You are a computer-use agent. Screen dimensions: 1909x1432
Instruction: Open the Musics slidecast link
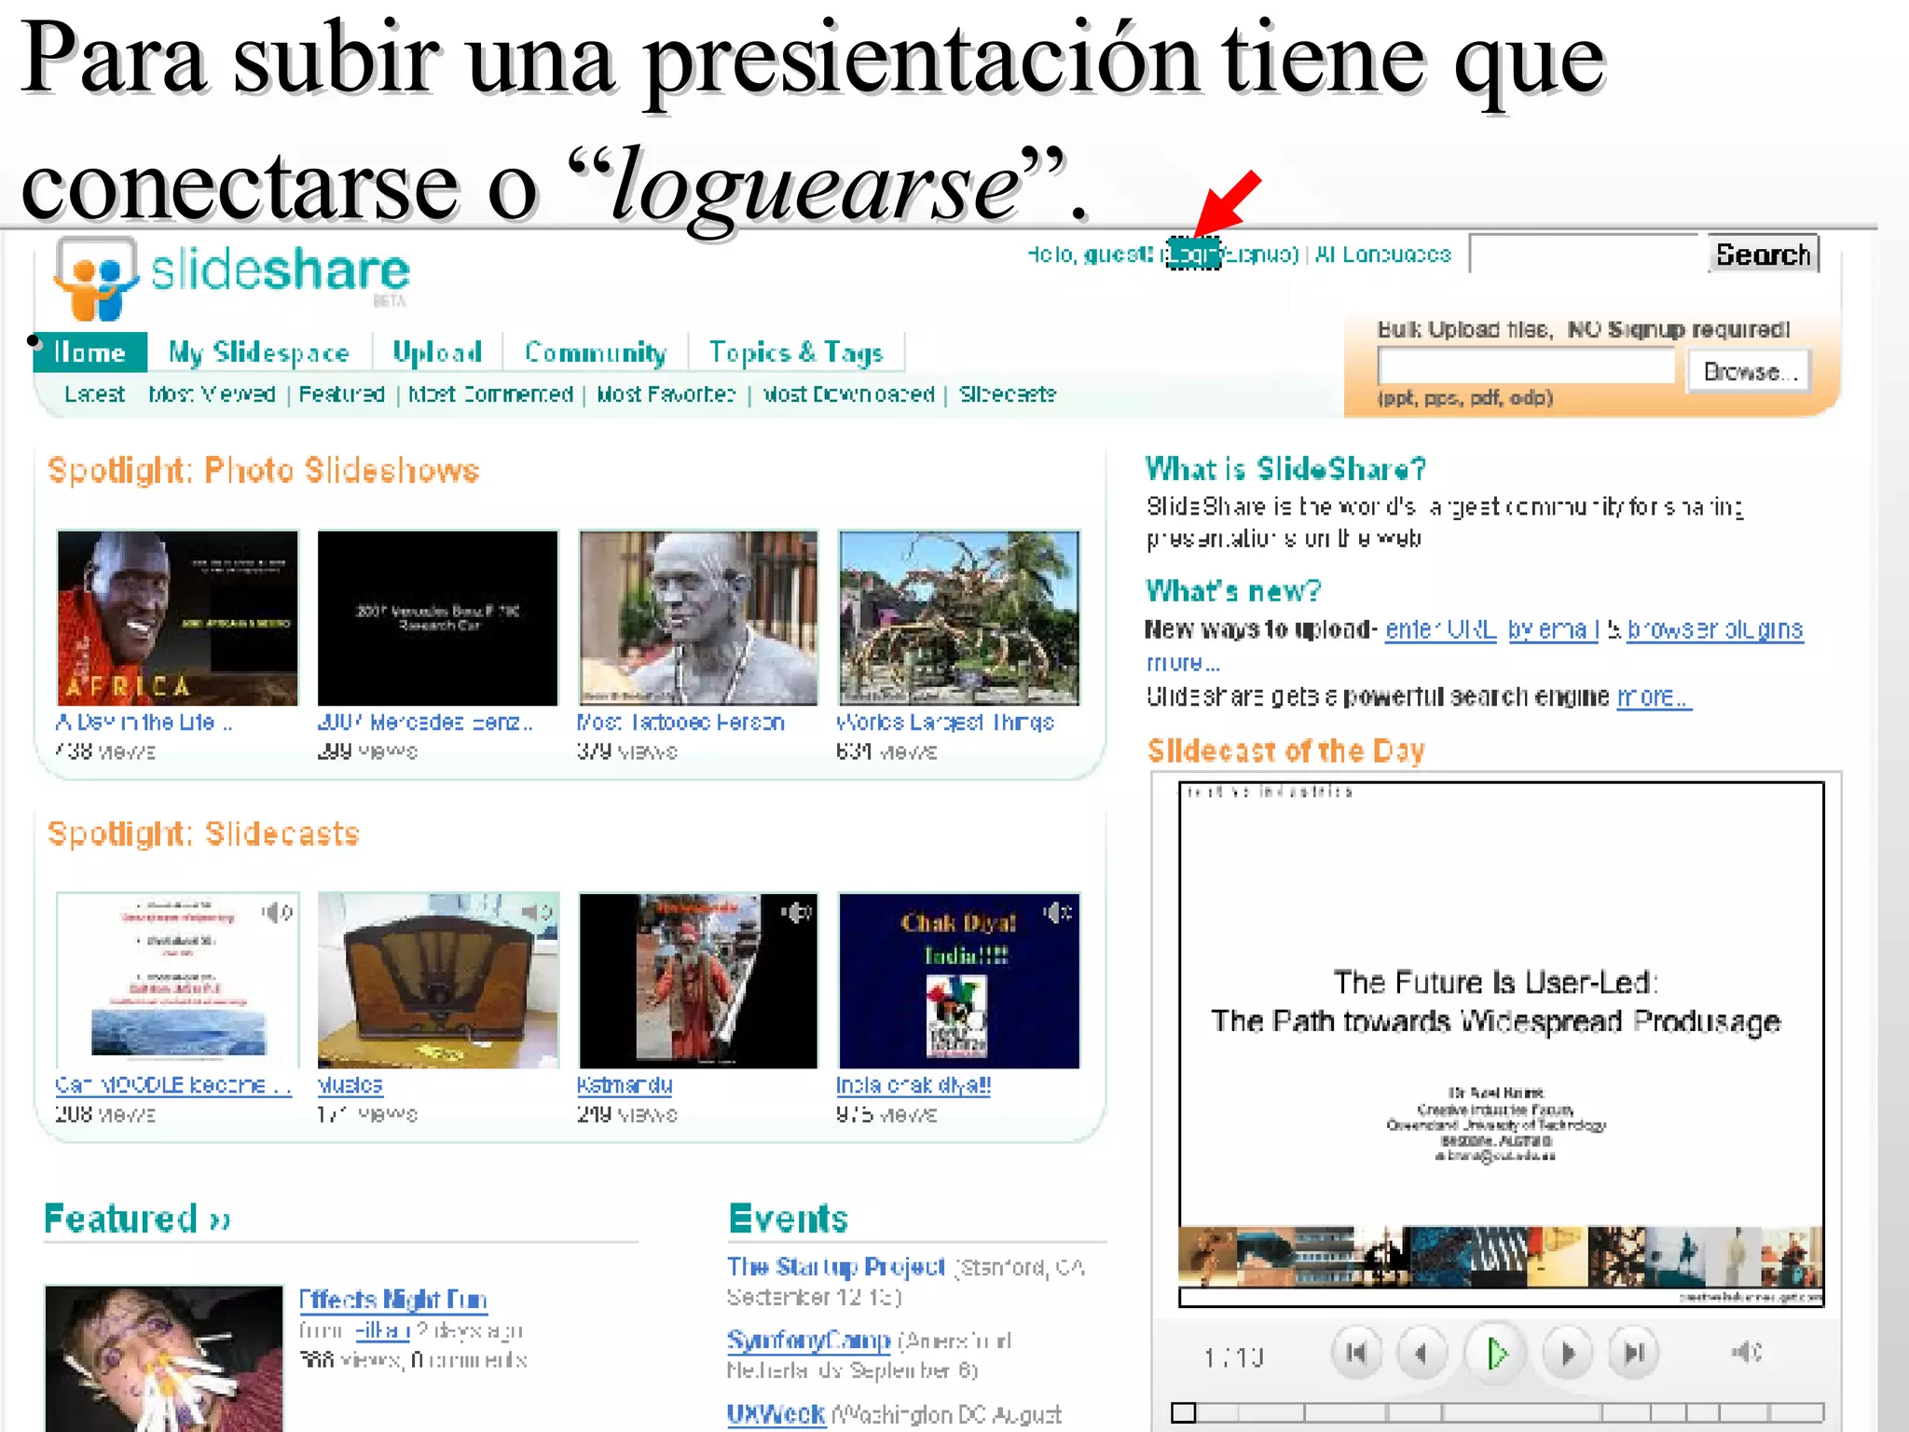[x=350, y=1085]
